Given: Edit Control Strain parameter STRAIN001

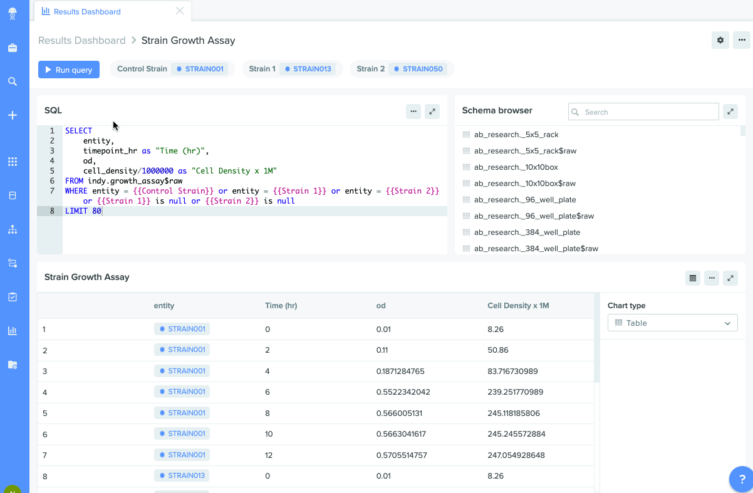Looking at the screenshot, I should tap(200, 69).
